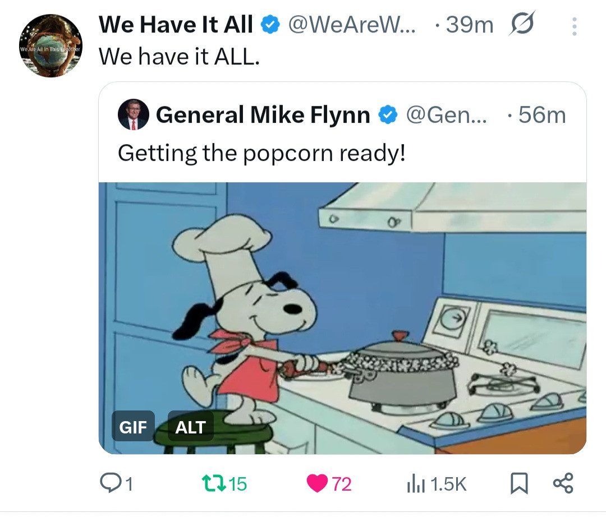Click the 56m quoted post timestamp
Screen dimensions: 606x517
tap(541, 116)
